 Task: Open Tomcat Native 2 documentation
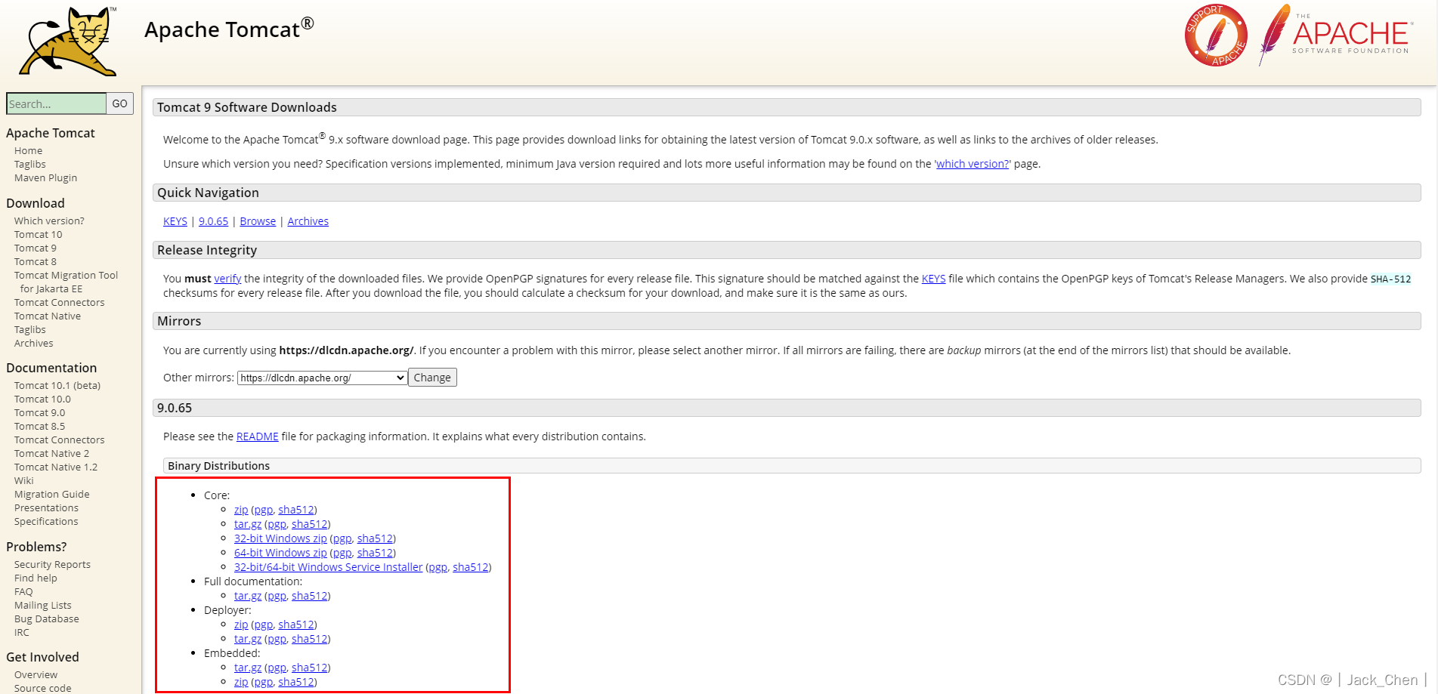(x=51, y=454)
